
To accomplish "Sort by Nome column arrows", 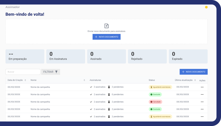I will coord(84,80).
